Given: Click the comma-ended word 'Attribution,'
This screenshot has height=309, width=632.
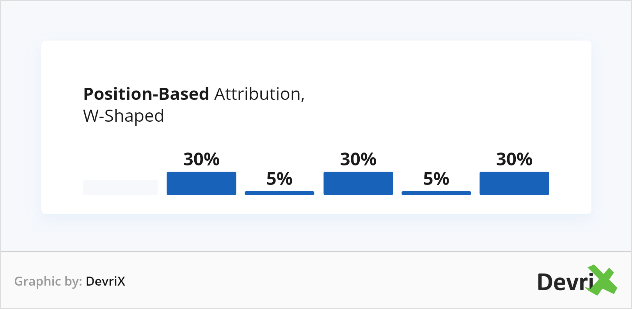Looking at the screenshot, I should [259, 94].
